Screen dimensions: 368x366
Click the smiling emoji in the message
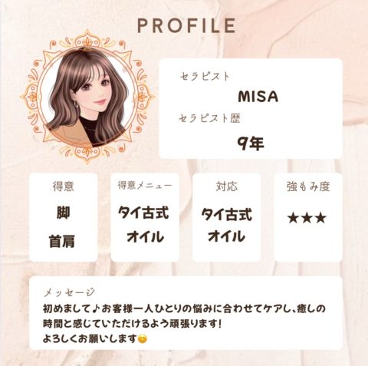coord(143,339)
